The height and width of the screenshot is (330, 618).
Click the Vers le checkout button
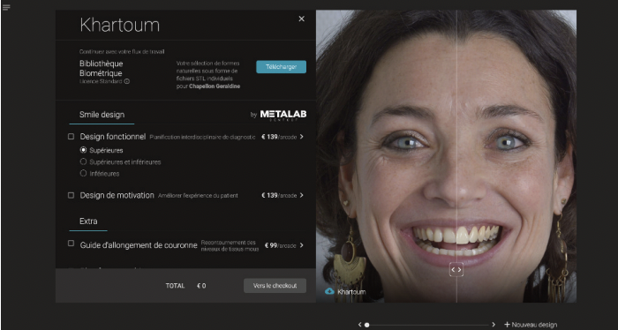click(x=275, y=286)
